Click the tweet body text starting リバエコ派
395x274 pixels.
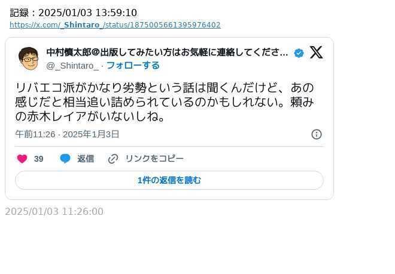click(165, 102)
